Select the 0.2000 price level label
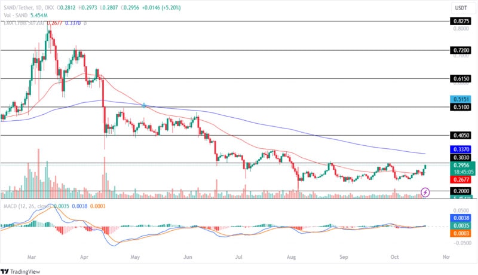The width and height of the screenshot is (478, 275). click(460, 191)
